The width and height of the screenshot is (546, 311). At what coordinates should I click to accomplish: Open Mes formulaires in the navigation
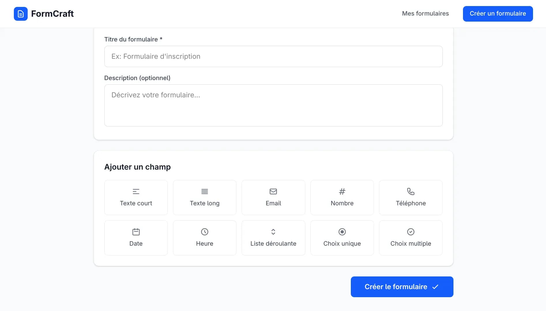pyautogui.click(x=425, y=14)
